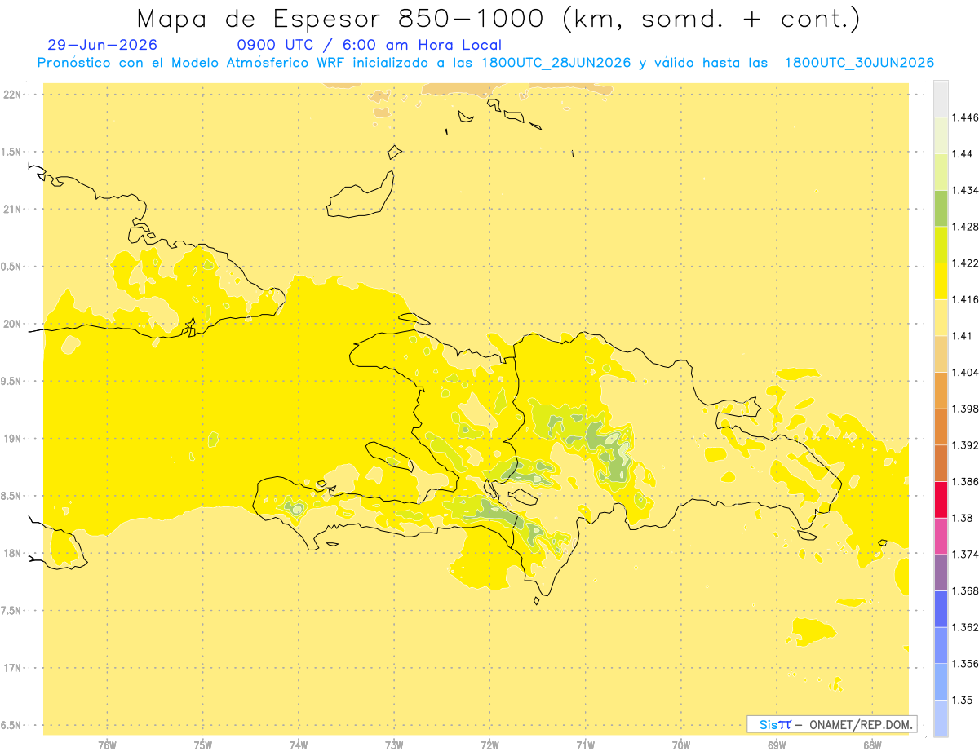The image size is (979, 756).
Task: Pick the bright yellow swatch between 1.416 and 1.422
Action: click(941, 281)
